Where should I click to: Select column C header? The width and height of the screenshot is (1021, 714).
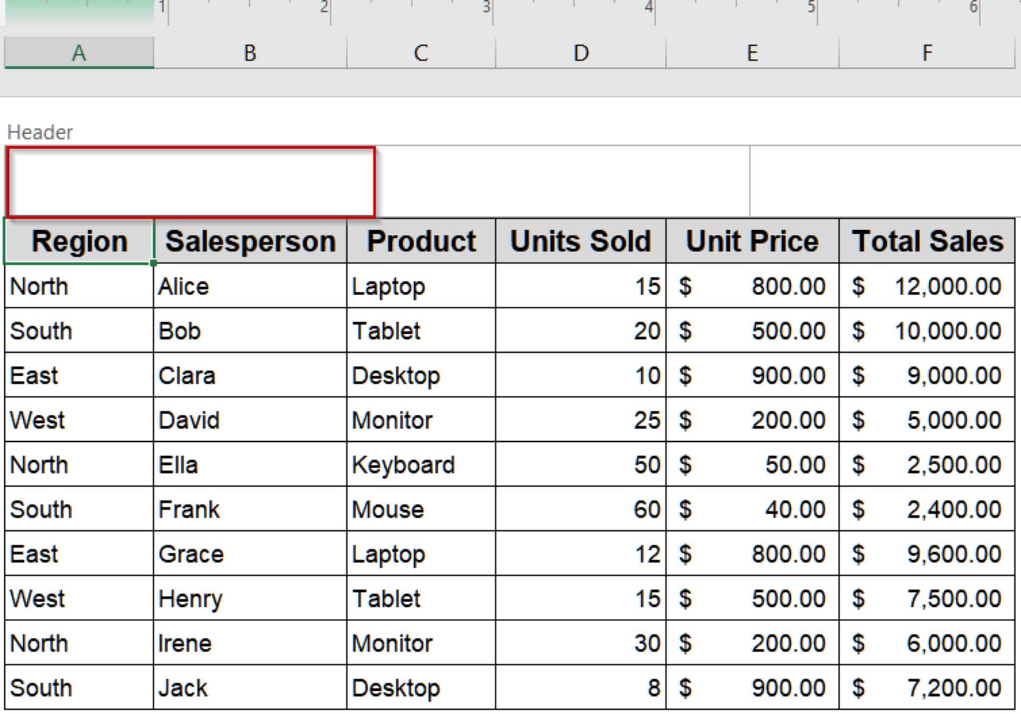(x=421, y=52)
